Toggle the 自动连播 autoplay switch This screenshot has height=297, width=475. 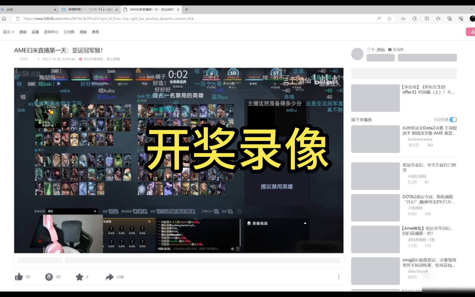(x=453, y=120)
